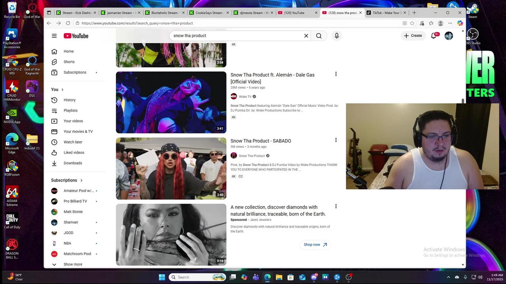Open Subscriptions in the sidebar
The width and height of the screenshot is (506, 284).
(75, 73)
